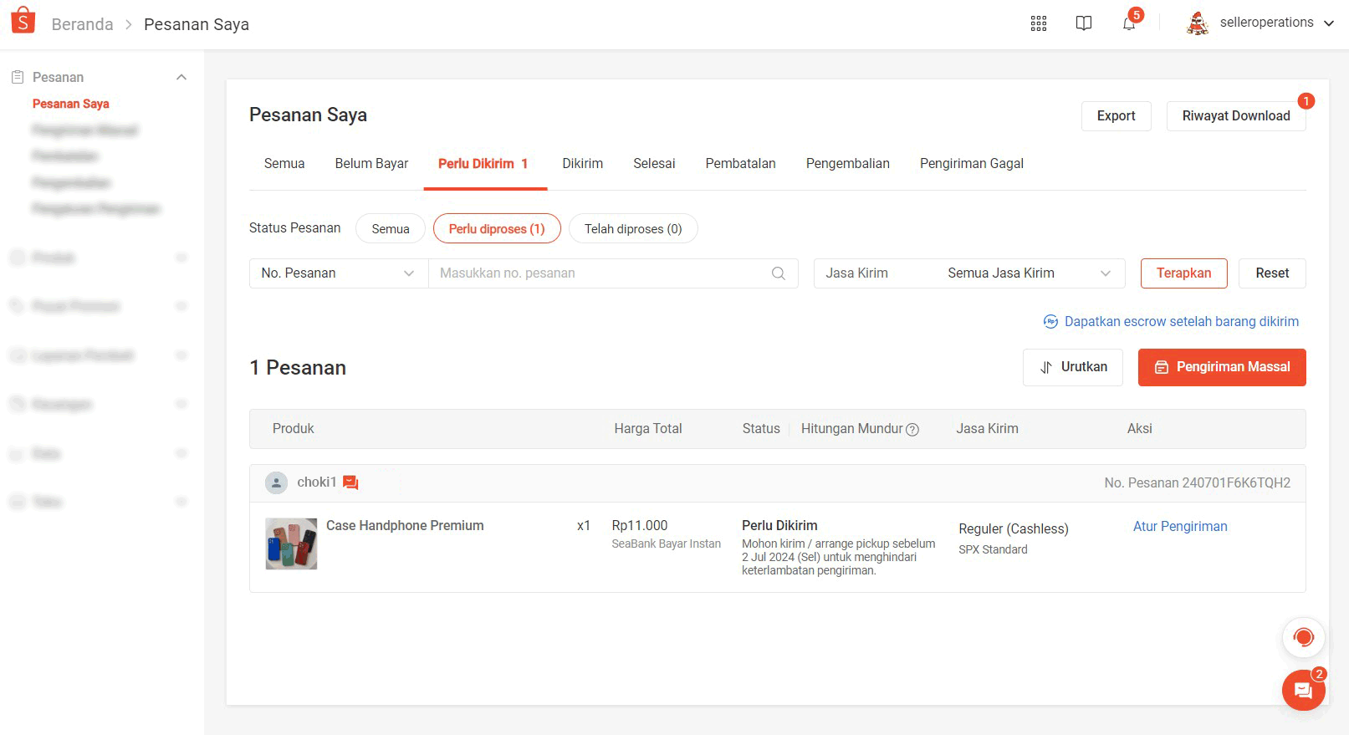The width and height of the screenshot is (1349, 735).
Task: Select the Semua status filter pill
Action: tap(391, 228)
